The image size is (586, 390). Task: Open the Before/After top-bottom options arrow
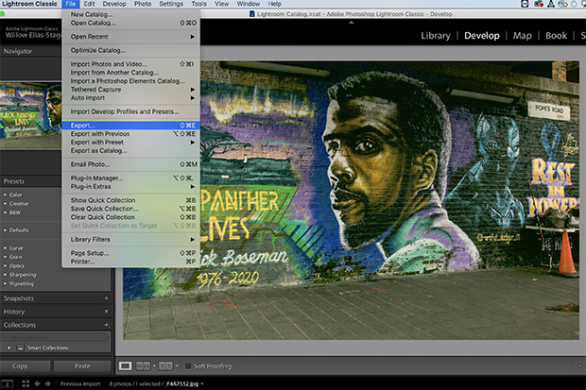177,366
